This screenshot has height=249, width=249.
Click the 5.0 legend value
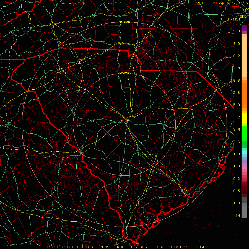pyautogui.click(x=237, y=105)
